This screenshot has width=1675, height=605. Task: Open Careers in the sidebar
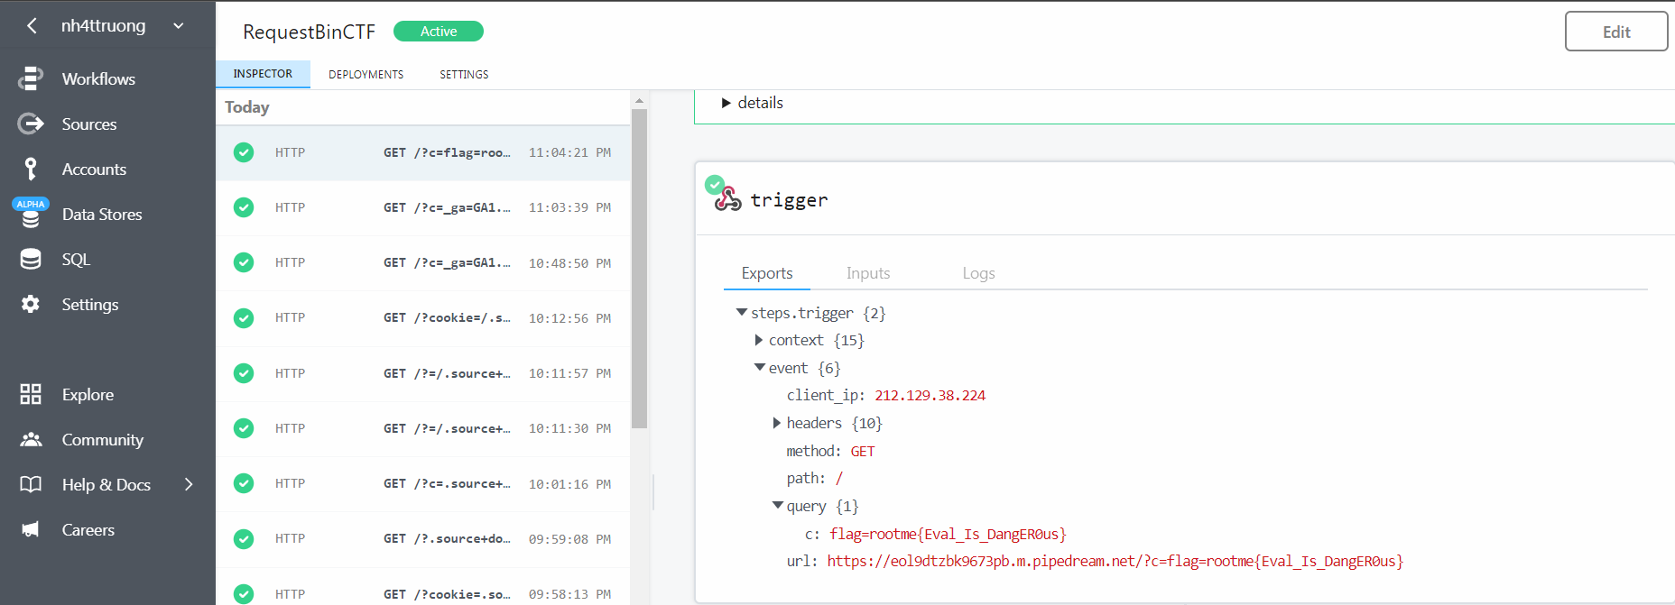click(88, 529)
